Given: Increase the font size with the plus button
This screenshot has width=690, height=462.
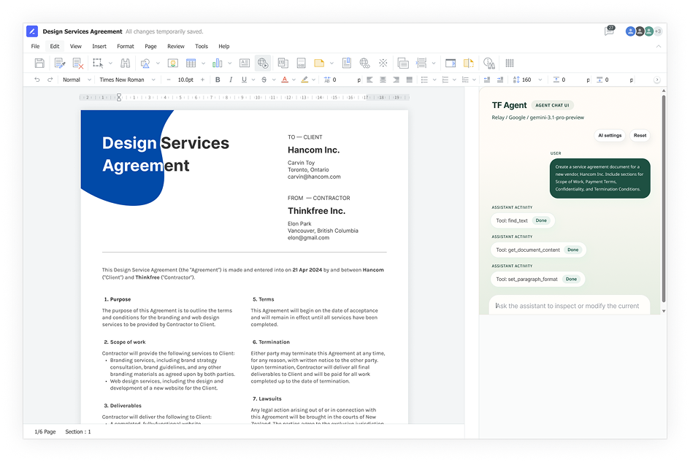Looking at the screenshot, I should pos(202,80).
